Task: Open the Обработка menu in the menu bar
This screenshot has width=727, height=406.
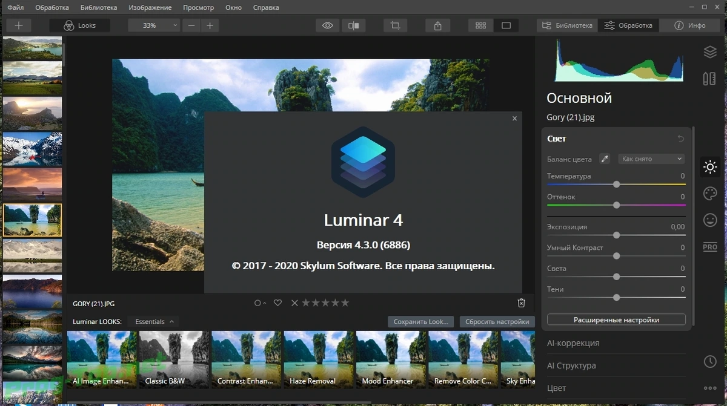Action: point(51,8)
